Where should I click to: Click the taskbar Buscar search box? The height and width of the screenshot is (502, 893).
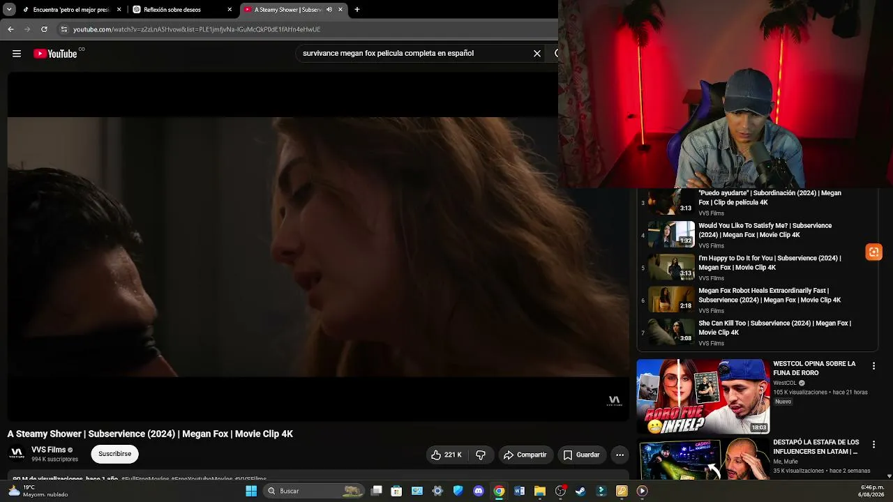pyautogui.click(x=314, y=491)
